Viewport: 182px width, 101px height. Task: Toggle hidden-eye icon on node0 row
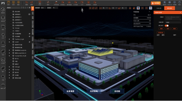point(29,42)
